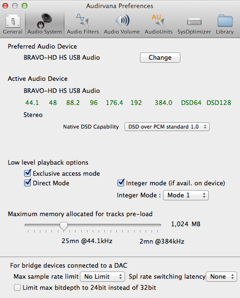Click the green zoom window button
The image size is (240, 298).
coord(25,6)
